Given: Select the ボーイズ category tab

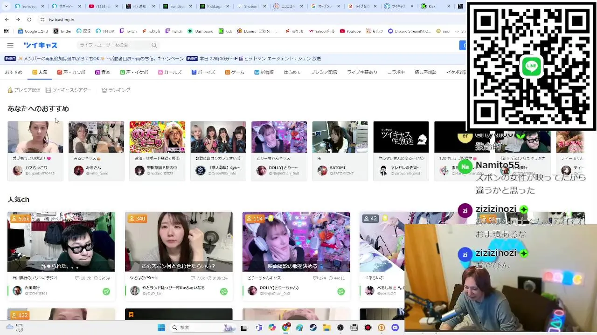Looking at the screenshot, I should (203, 72).
